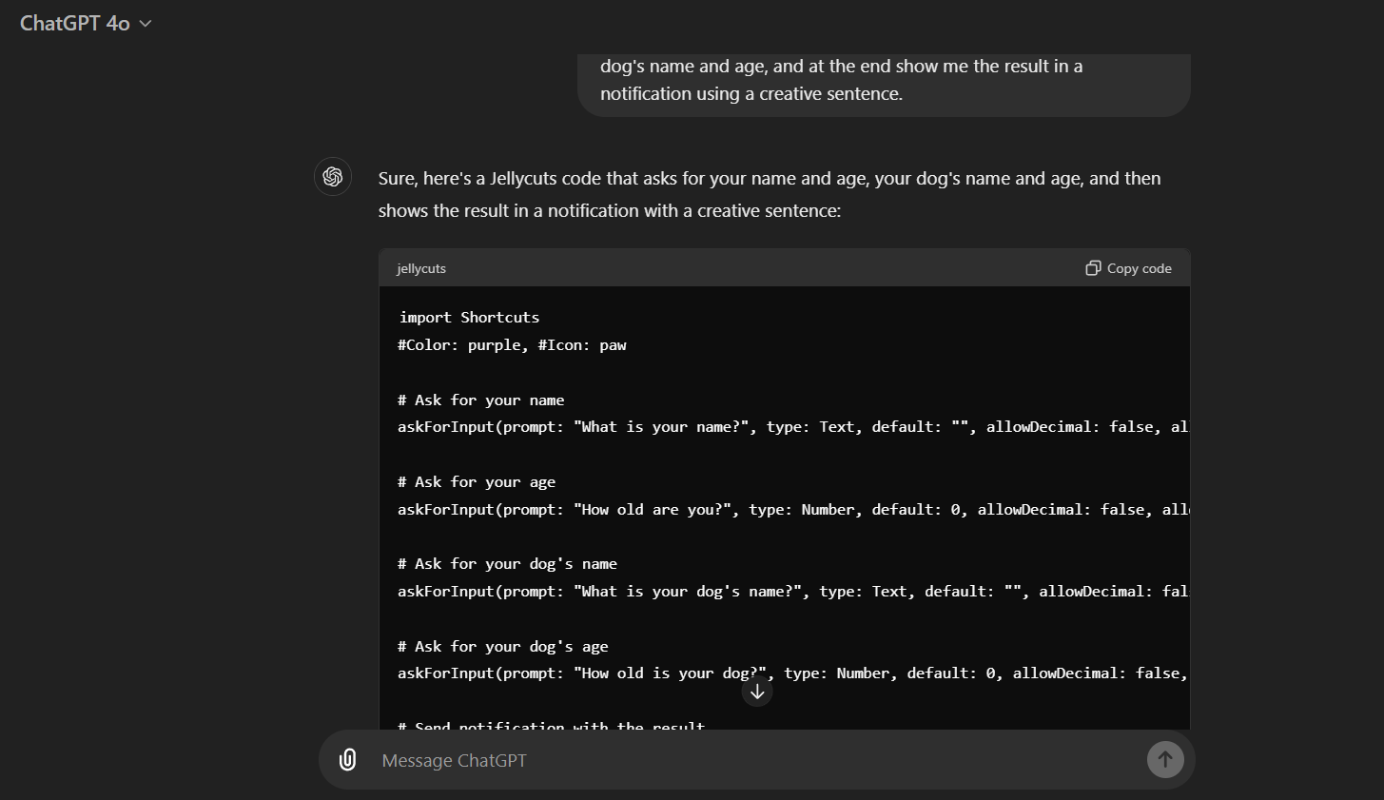
Task: Click the user message bubble about notification
Action: 884,85
